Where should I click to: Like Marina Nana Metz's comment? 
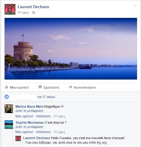pyautogui.click(x=24, y=116)
